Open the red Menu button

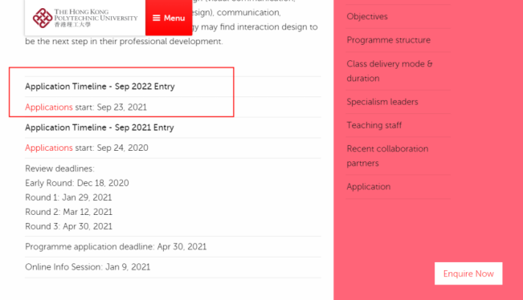pyautogui.click(x=169, y=18)
